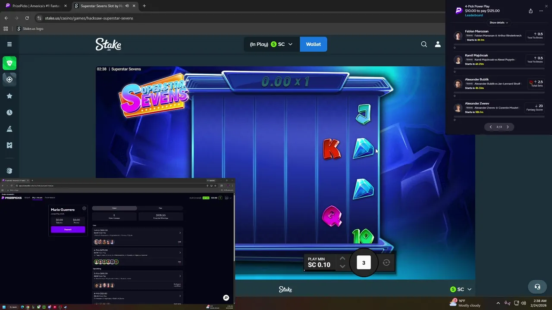Share the 4-Pick Power Play lineup
This screenshot has width=552, height=310.
tap(530, 11)
